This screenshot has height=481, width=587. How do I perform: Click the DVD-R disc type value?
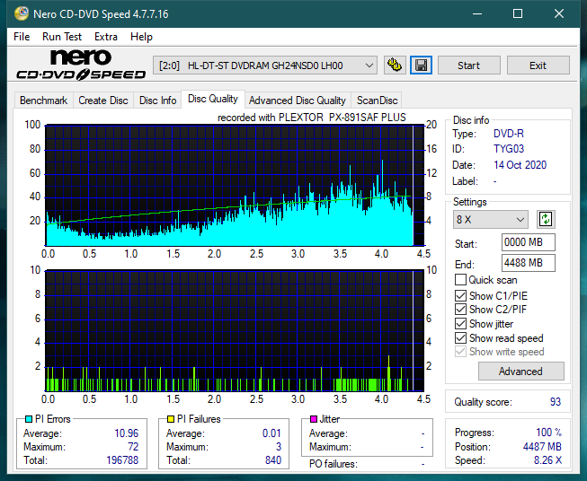pos(509,134)
